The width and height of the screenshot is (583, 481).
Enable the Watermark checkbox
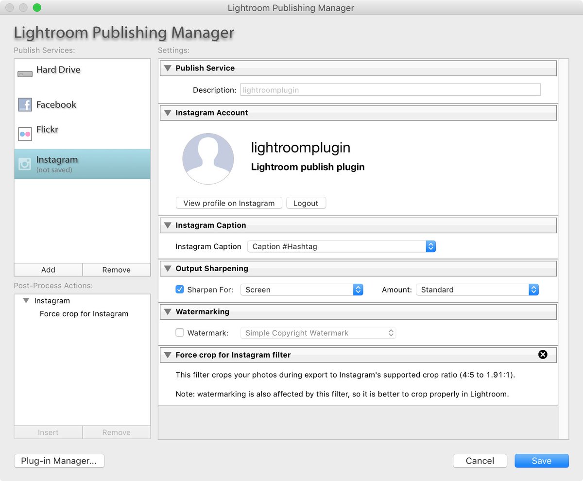[x=180, y=333]
